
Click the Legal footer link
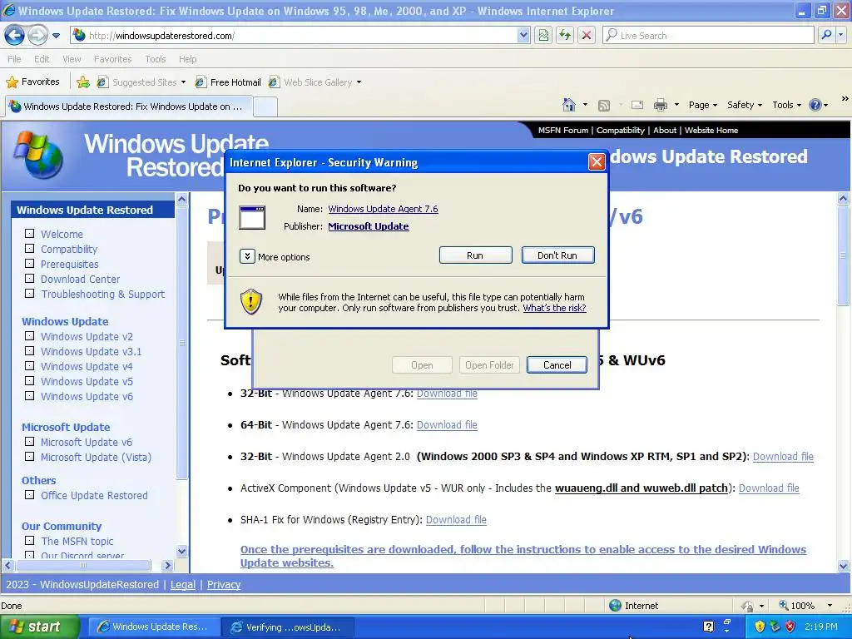(182, 585)
